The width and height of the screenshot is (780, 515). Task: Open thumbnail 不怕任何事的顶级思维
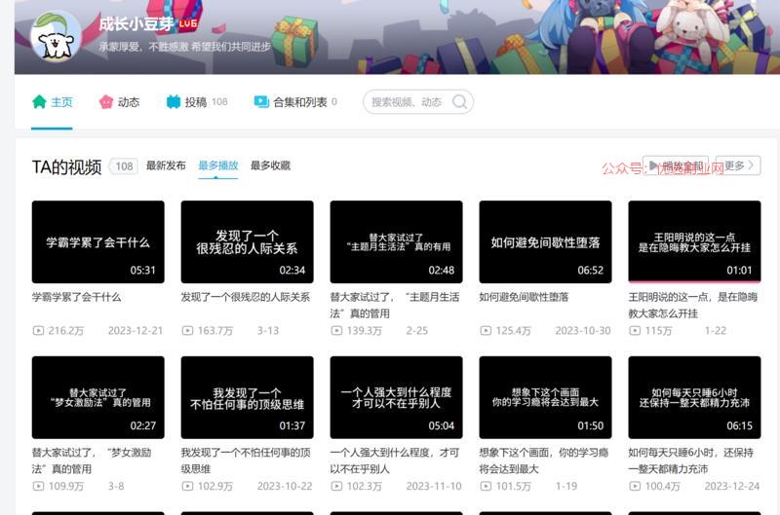point(248,397)
